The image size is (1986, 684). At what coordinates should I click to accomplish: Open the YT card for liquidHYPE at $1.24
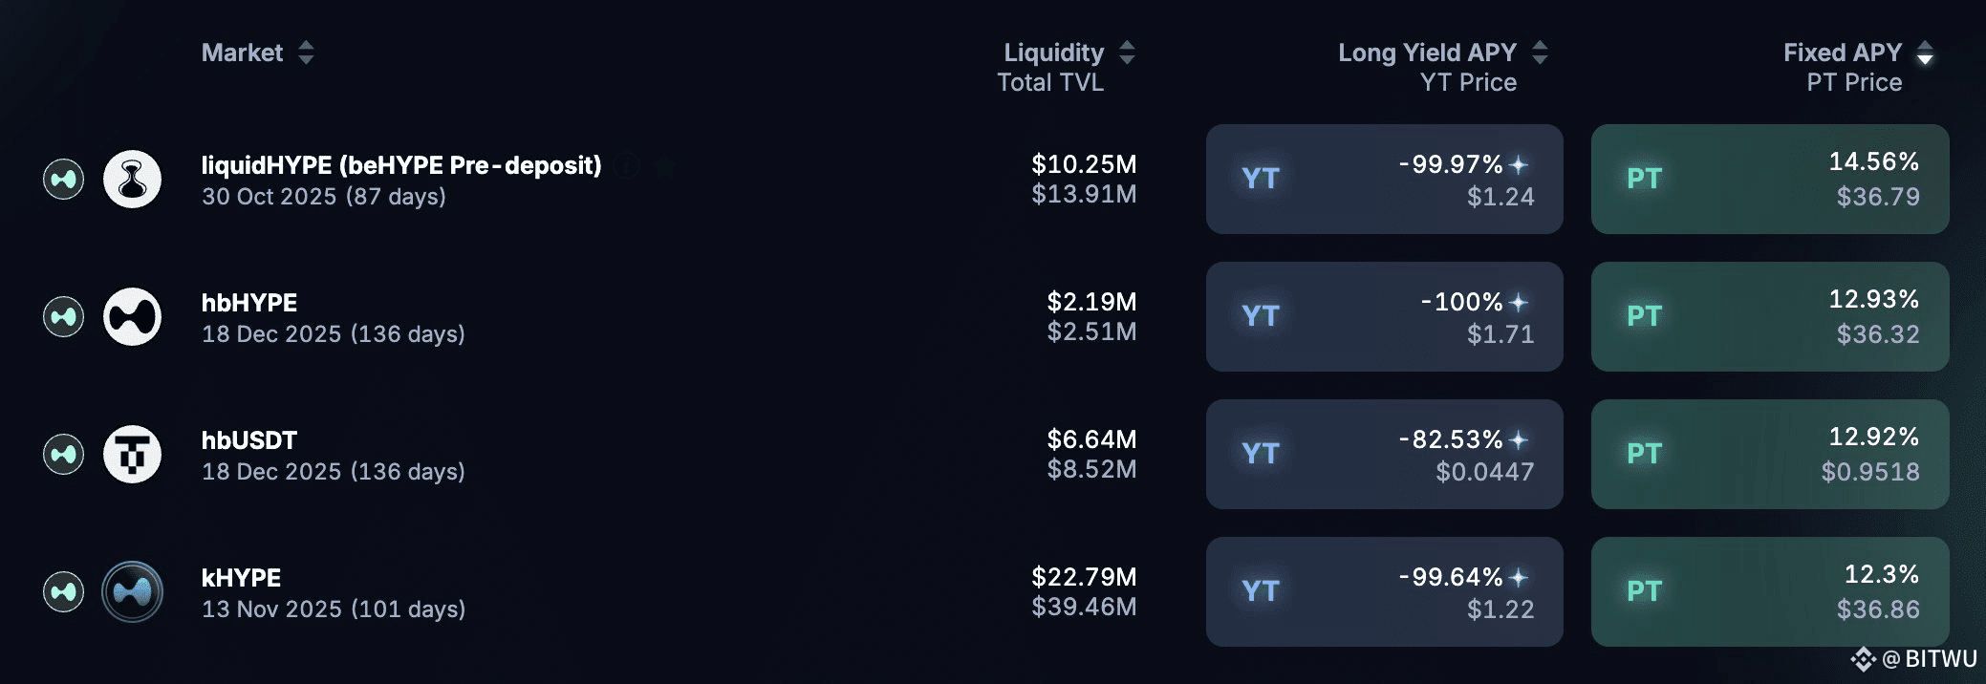1385,179
